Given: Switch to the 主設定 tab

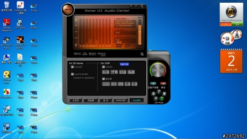Looking at the screenshot, I should (x=76, y=100).
